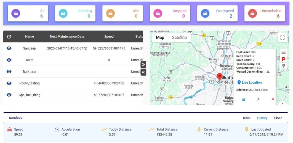This screenshot has height=143, width=293.
Task: Click speed value 59.525785681981475
Action: tap(109, 48)
